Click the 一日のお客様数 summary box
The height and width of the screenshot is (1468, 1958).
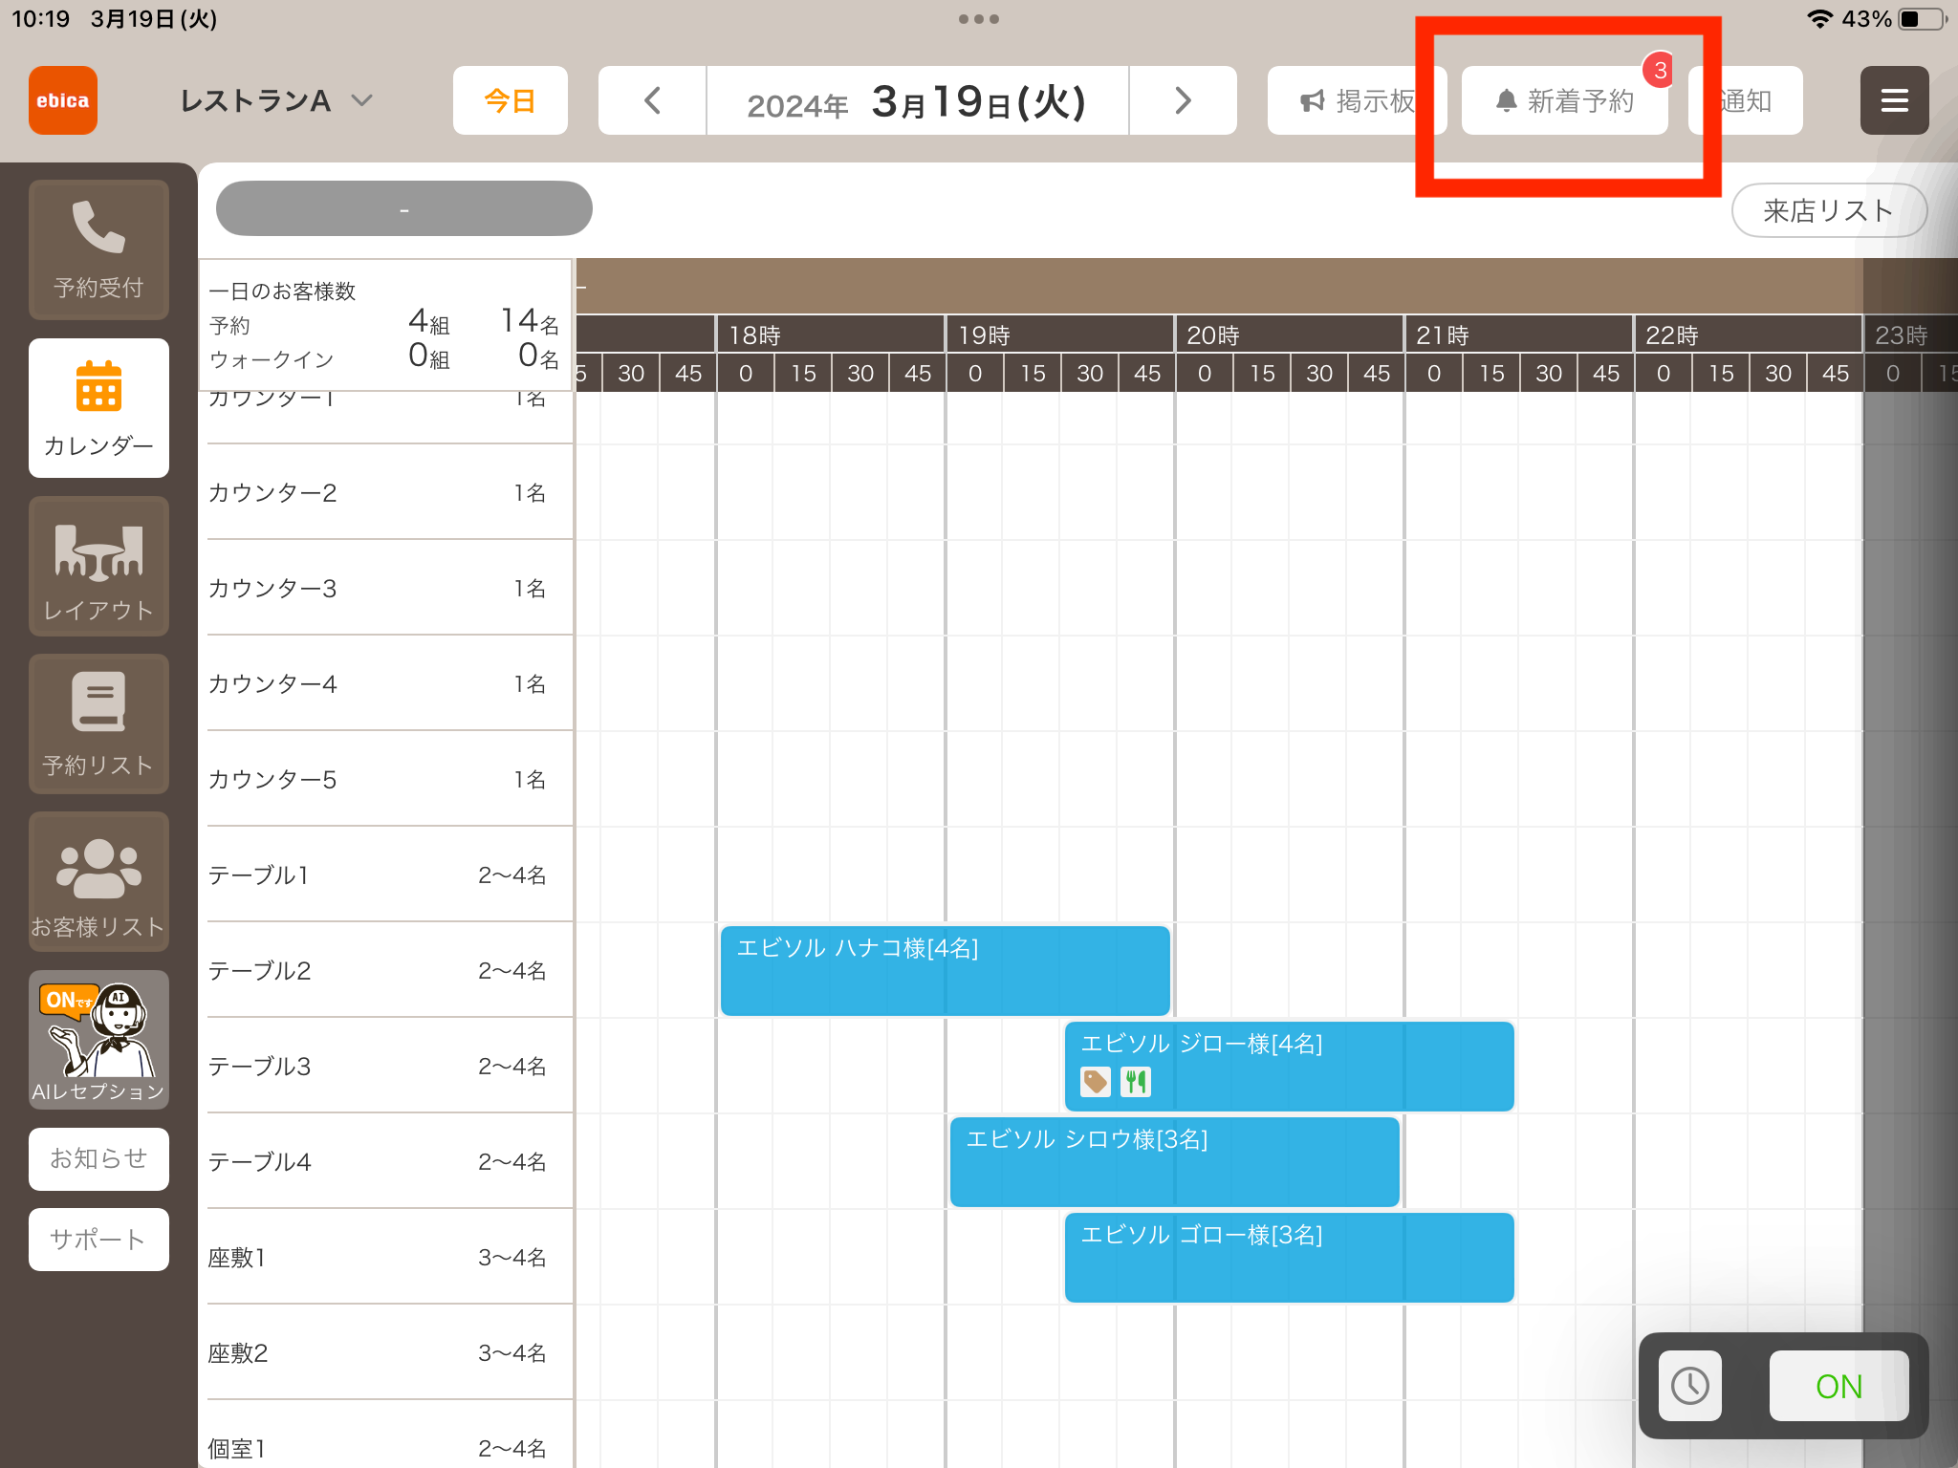(385, 325)
